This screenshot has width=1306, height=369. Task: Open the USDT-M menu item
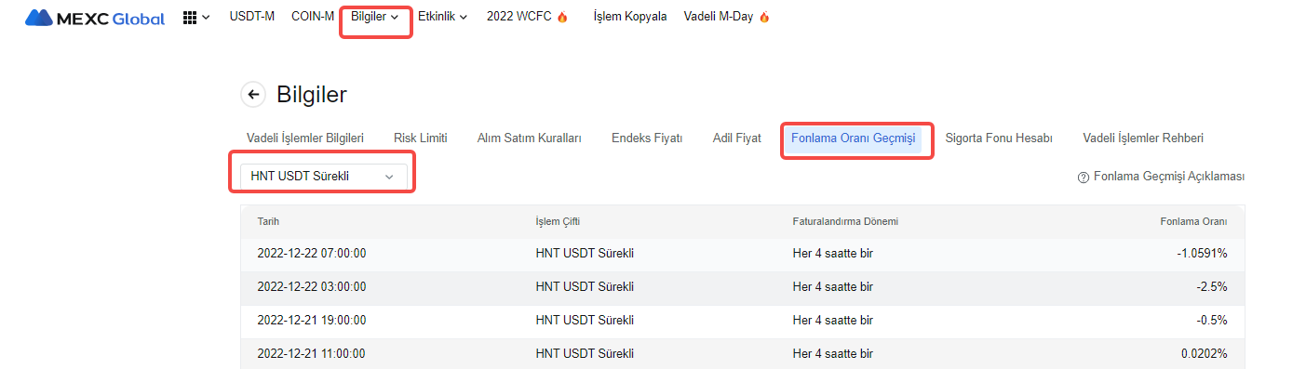[252, 17]
